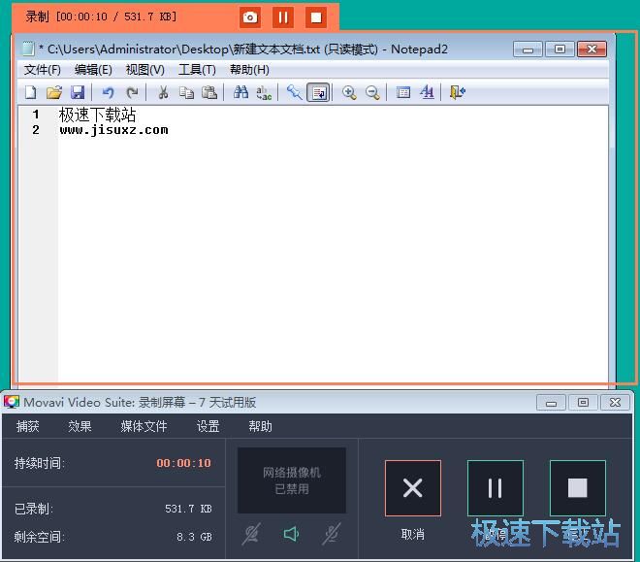Click the Zoom In magnifier icon
Screen dimensions: 640x562
tap(349, 92)
